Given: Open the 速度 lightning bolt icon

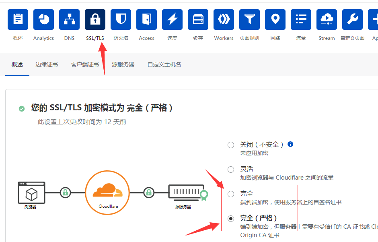Looking at the screenshot, I should coord(173,20).
